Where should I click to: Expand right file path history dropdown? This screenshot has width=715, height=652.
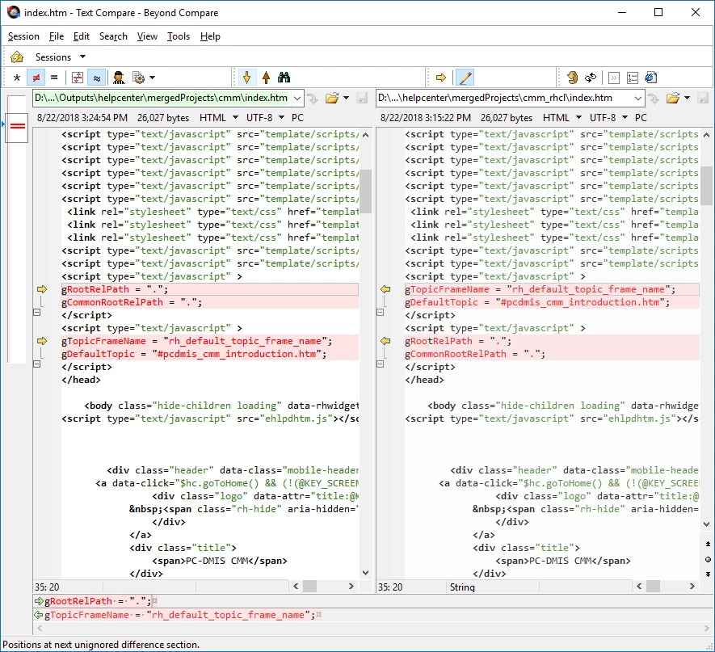638,98
